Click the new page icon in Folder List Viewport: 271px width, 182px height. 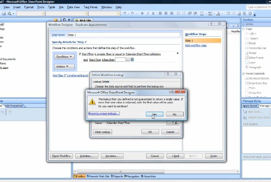point(60,20)
